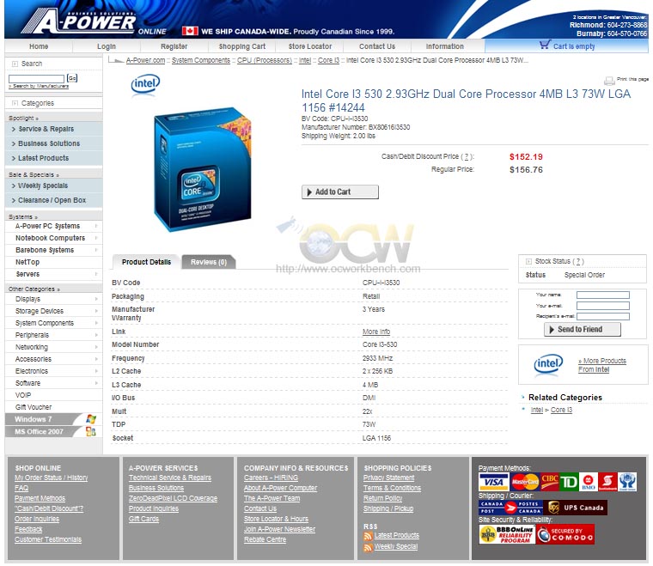Open the Information menu item
Viewport: 653px width, 566px height.
click(x=445, y=46)
